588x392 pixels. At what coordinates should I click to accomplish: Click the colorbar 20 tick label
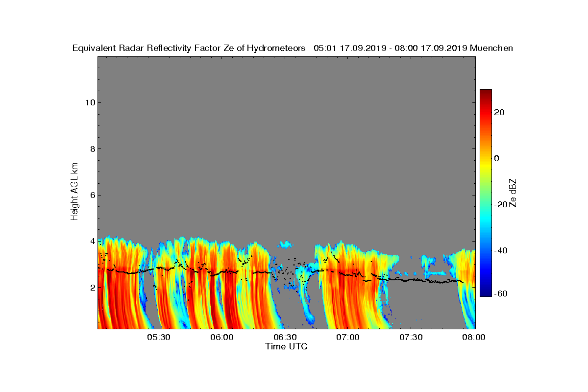click(x=500, y=112)
